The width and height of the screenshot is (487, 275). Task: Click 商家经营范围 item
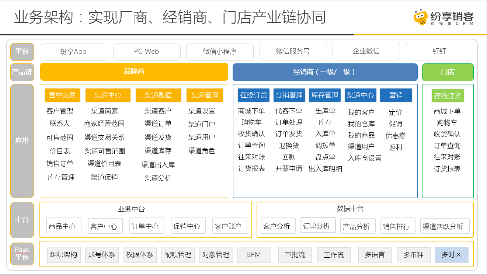pyautogui.click(x=105, y=123)
